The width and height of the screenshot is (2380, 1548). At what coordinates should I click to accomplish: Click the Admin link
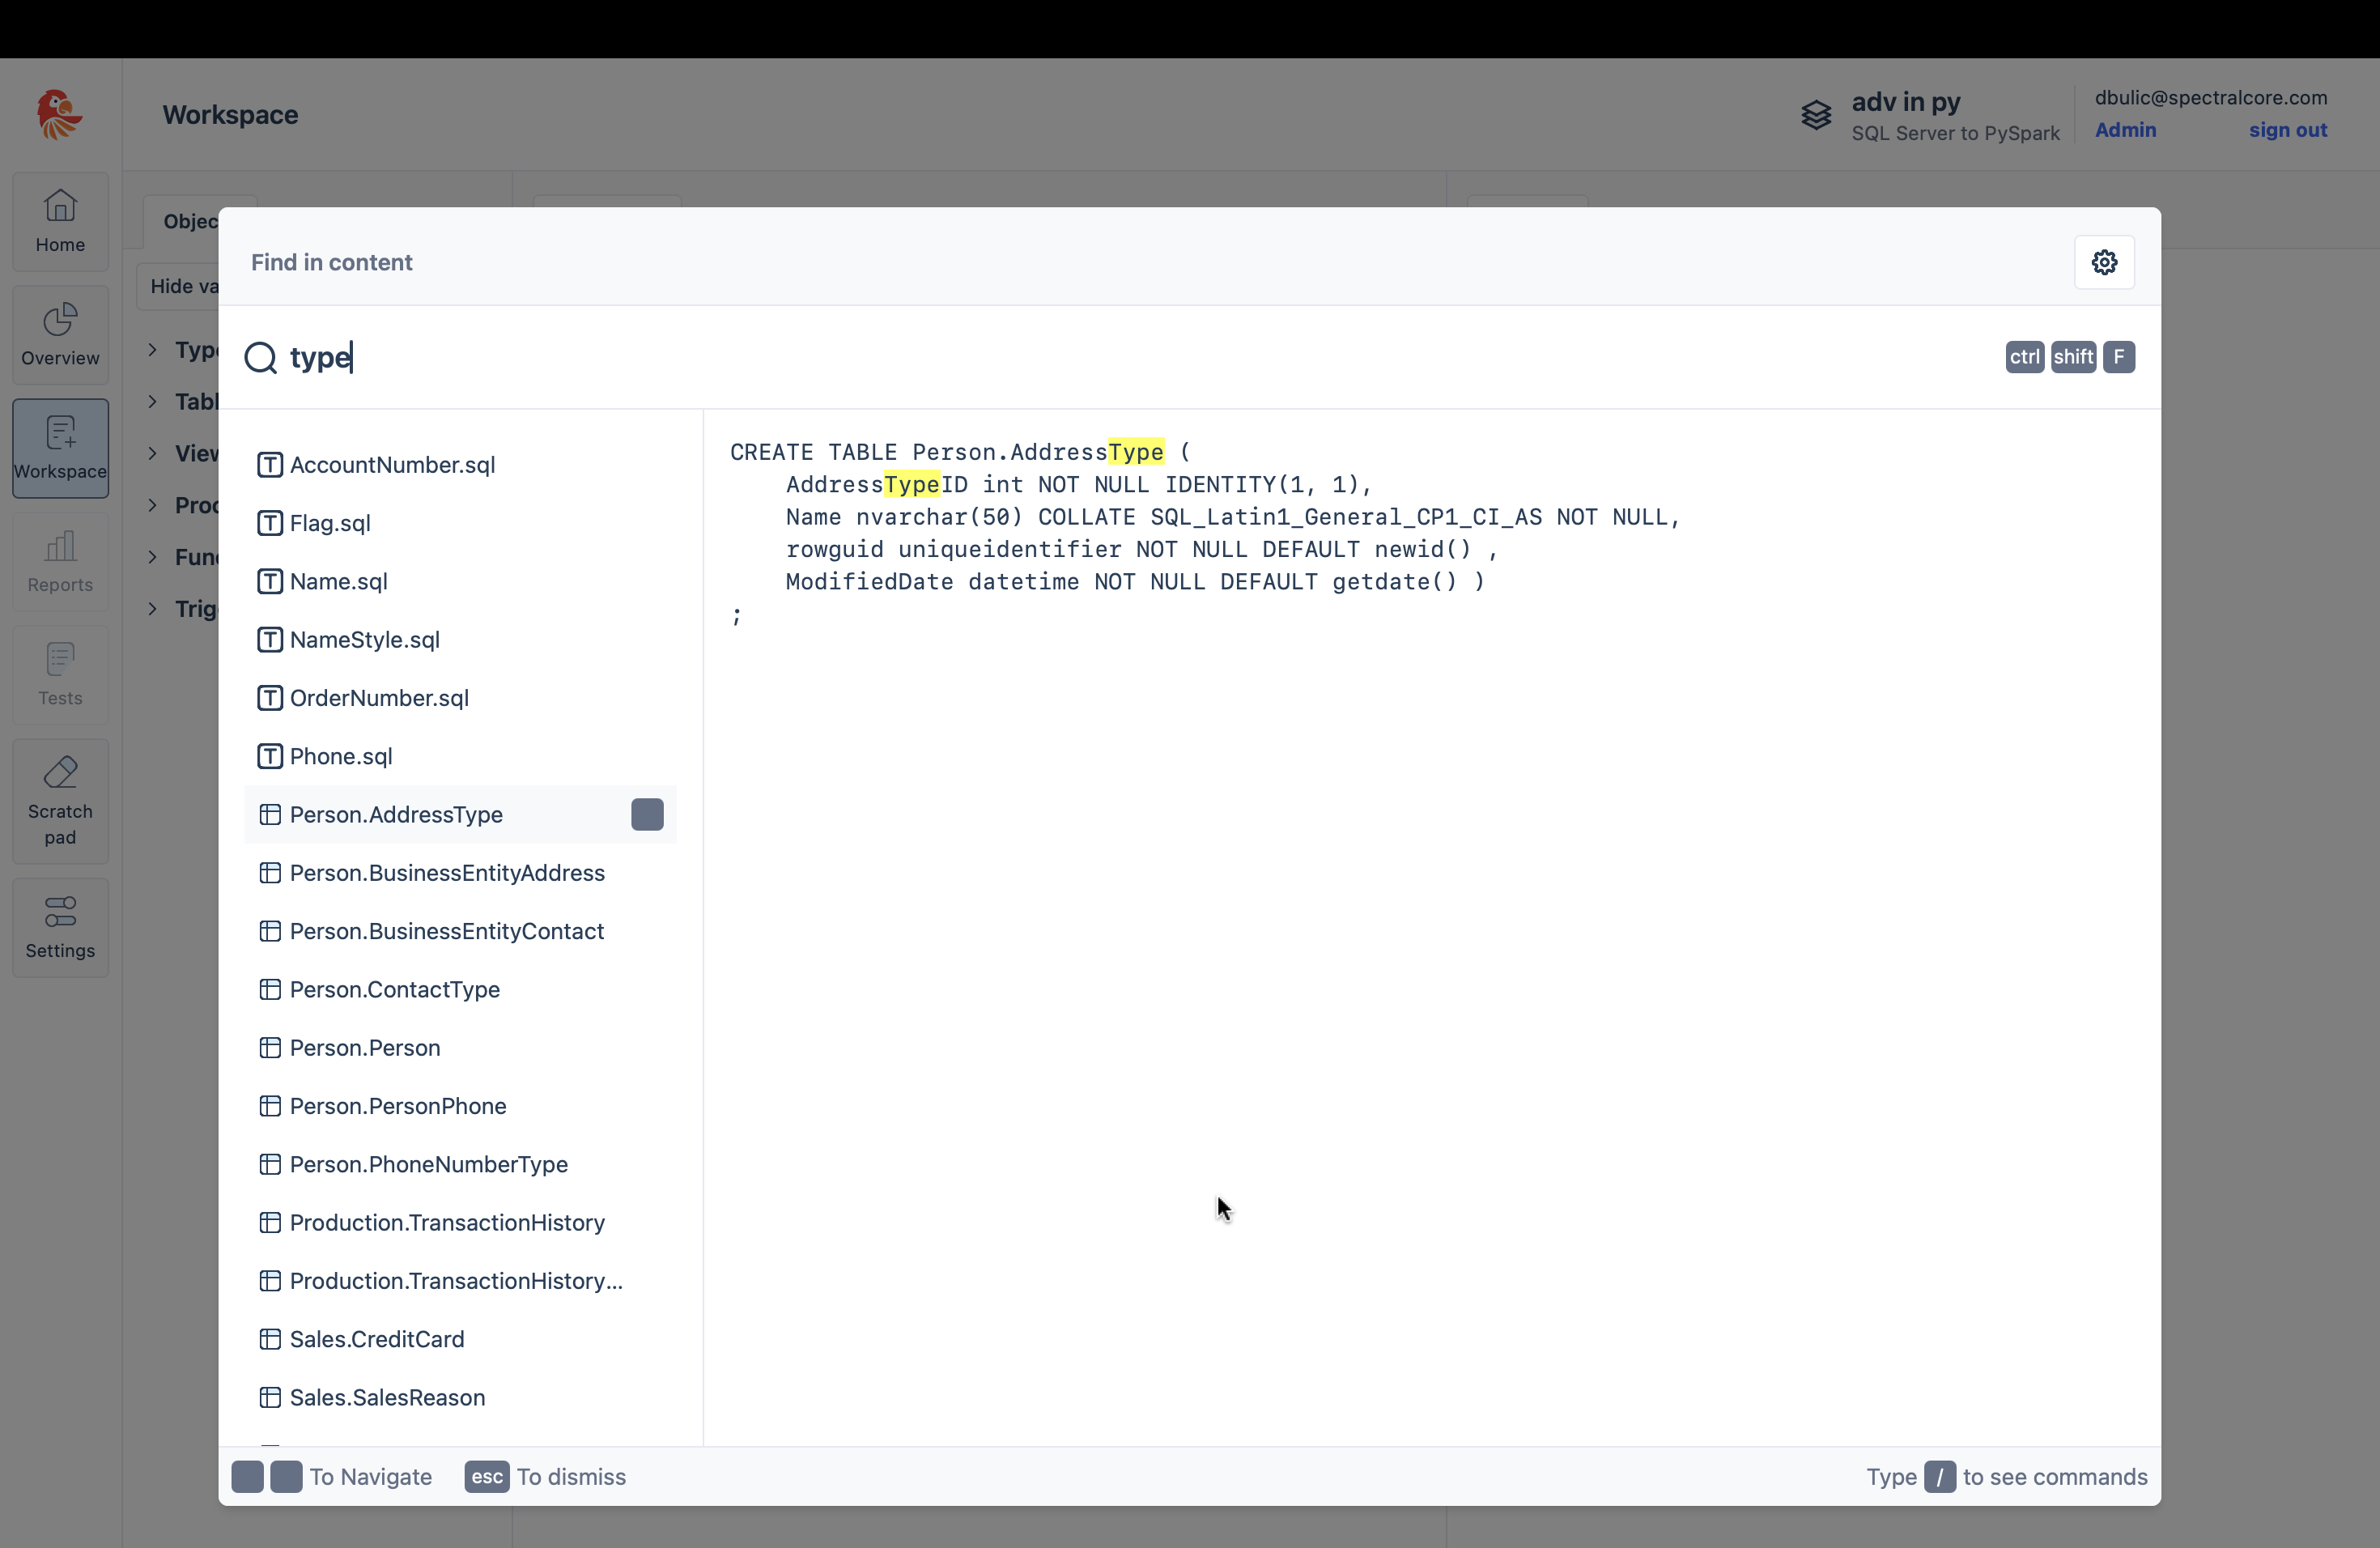(2125, 130)
